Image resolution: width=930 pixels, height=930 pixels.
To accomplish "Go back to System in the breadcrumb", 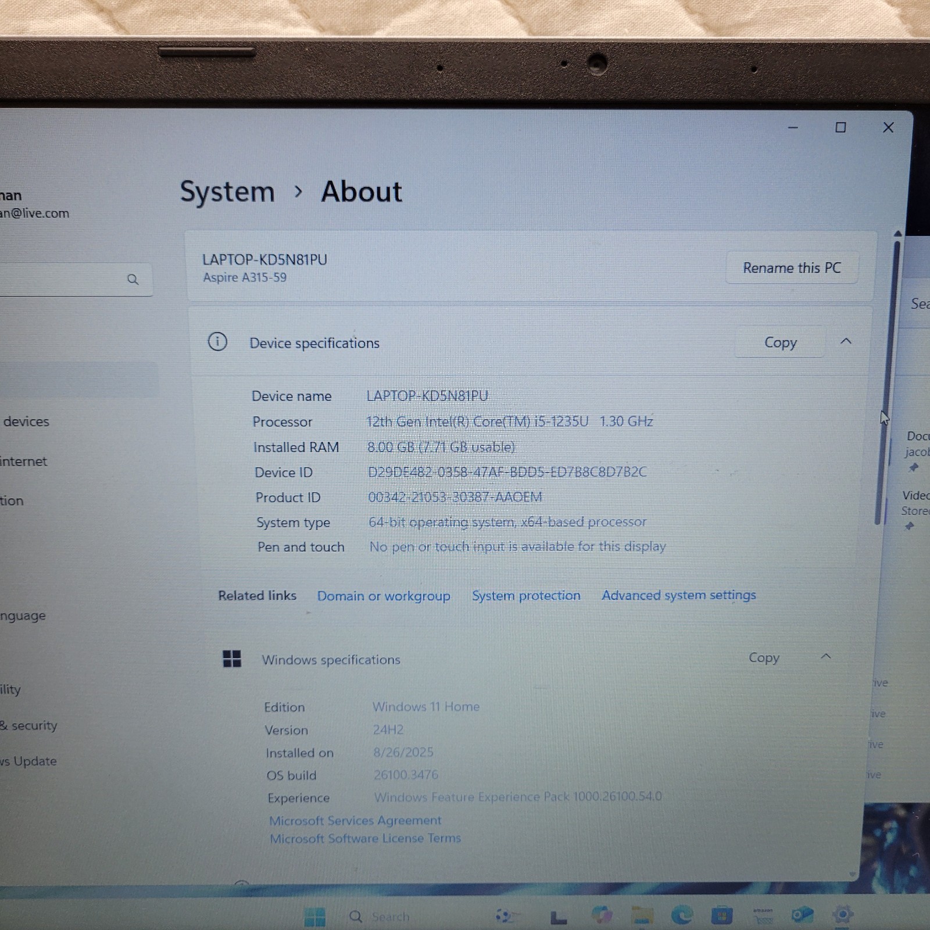I will pos(227,192).
